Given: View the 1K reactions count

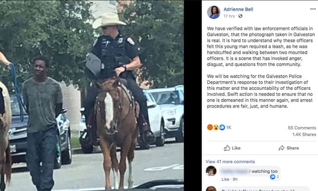Looking at the screenshot, I should [x=229, y=127].
